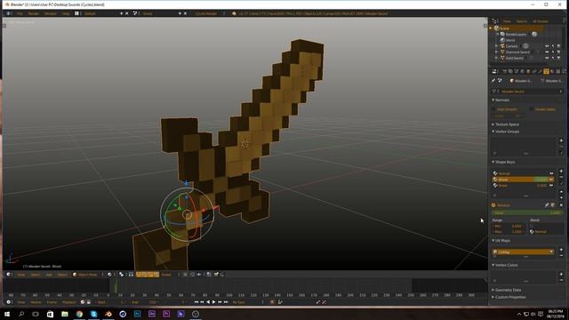Open the Object menu in 3D view header

[x=62, y=275]
